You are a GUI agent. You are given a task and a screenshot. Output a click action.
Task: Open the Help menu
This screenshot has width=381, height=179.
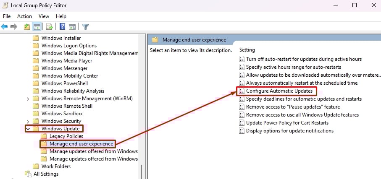pyautogui.click(x=61, y=16)
